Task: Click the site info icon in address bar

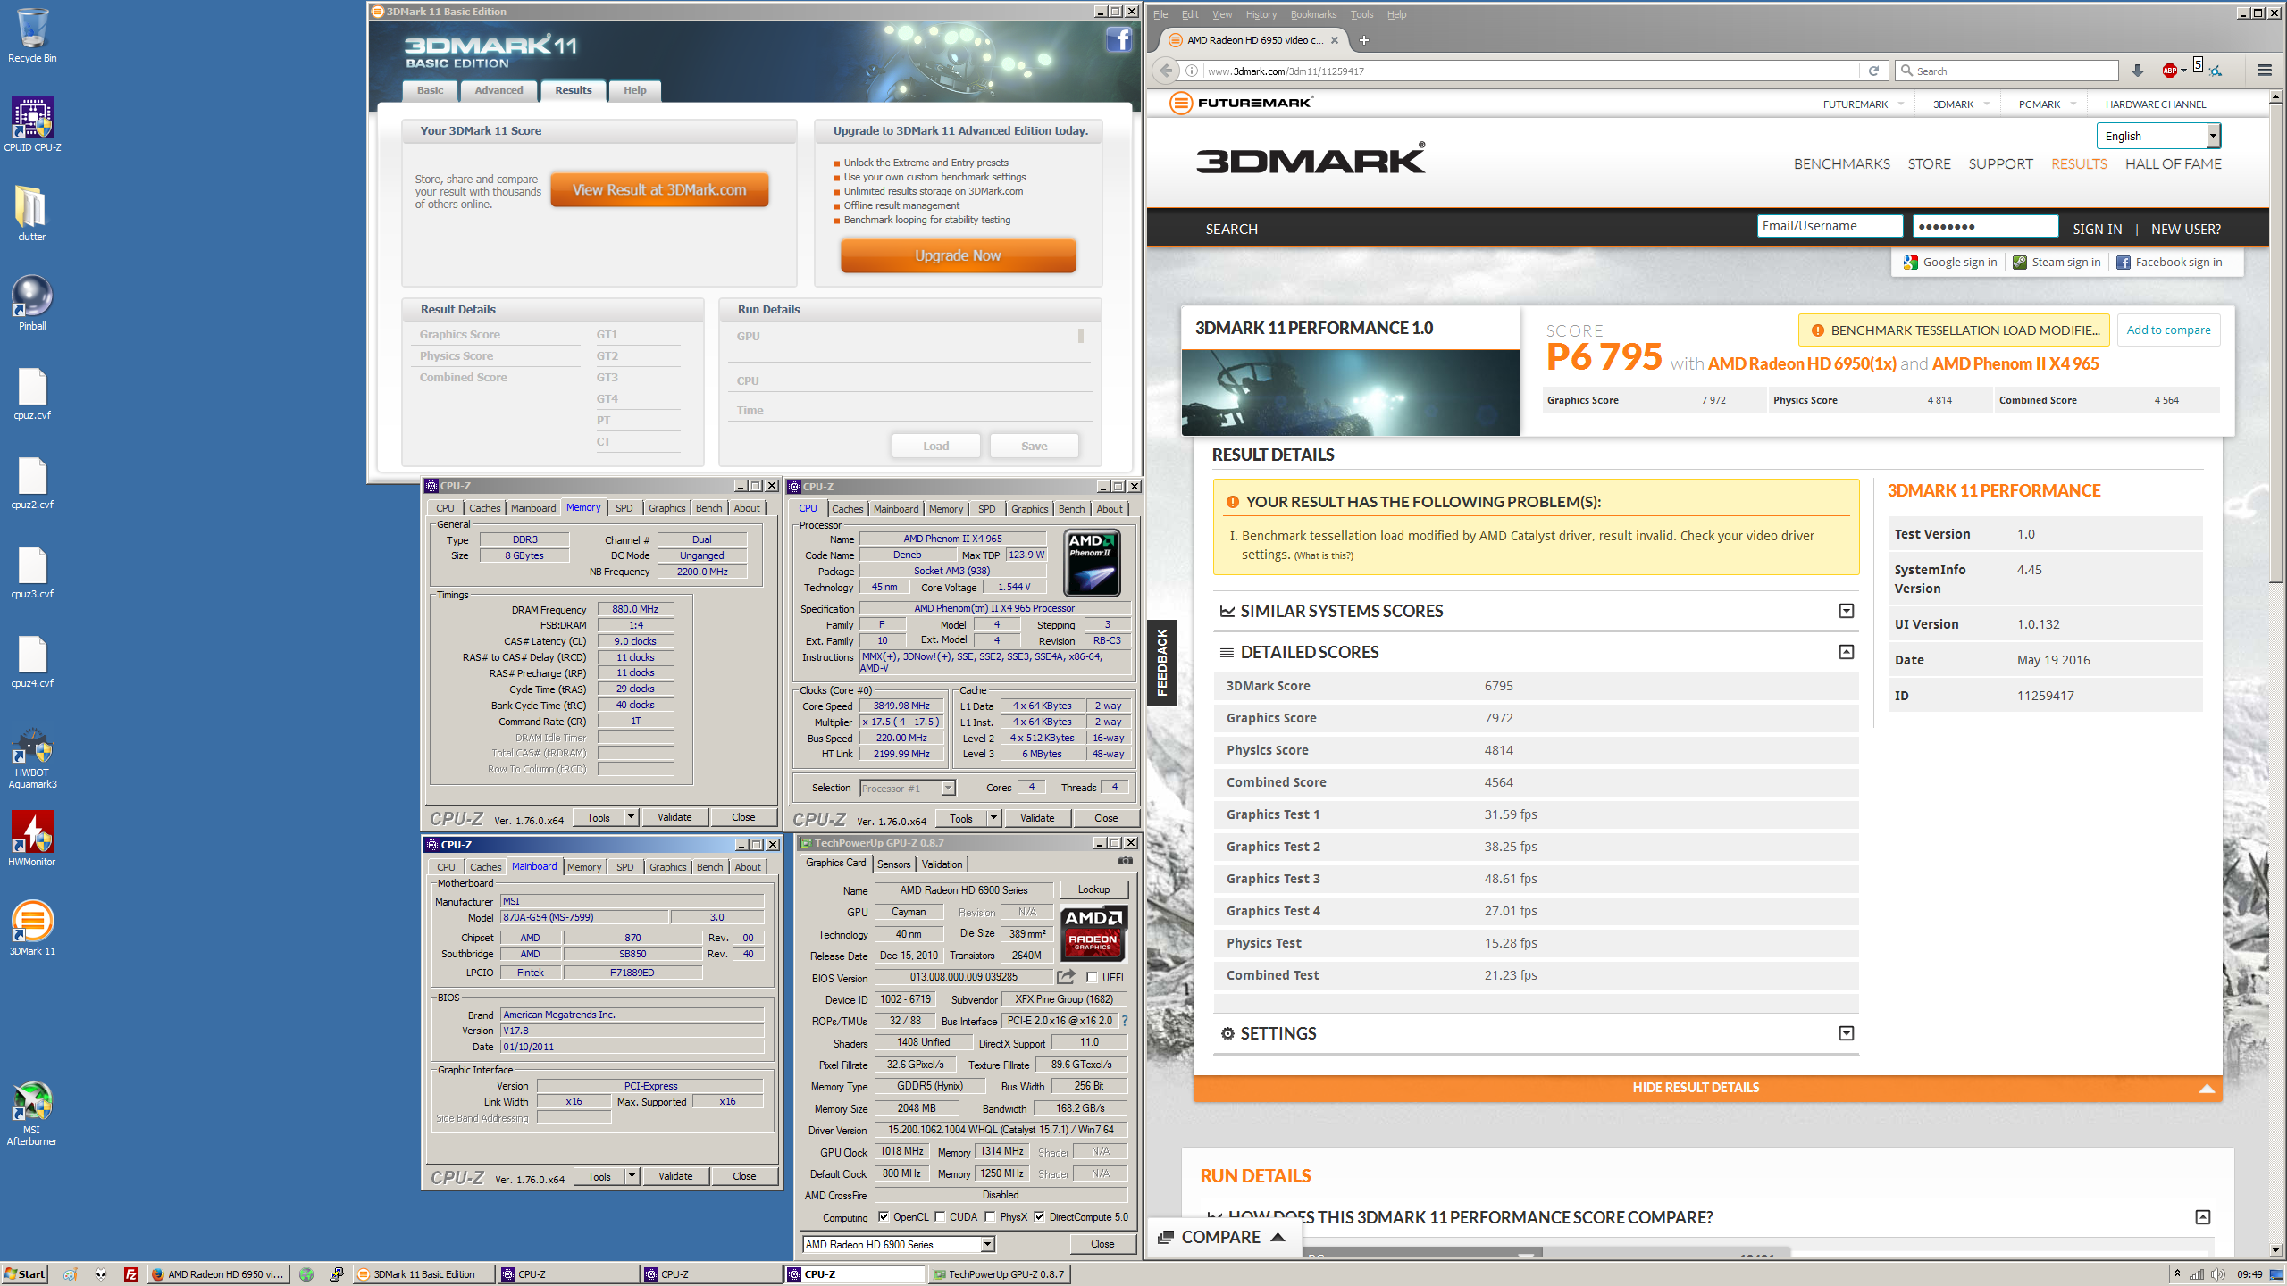Action: click(x=1192, y=71)
